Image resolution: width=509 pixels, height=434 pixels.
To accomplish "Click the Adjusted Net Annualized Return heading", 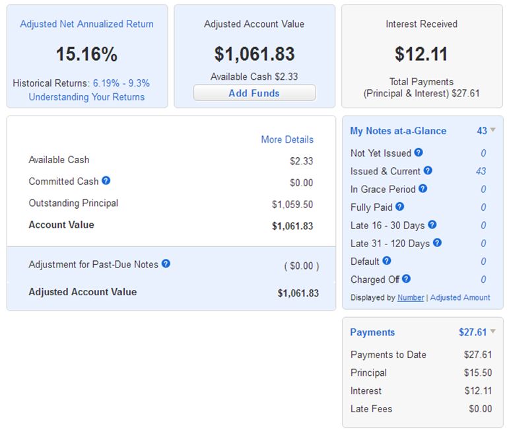I will [86, 24].
